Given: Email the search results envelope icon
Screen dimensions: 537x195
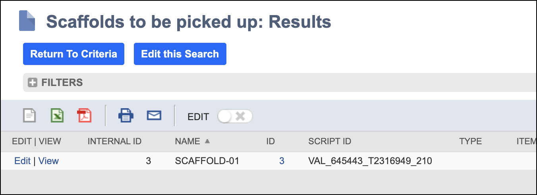Looking at the screenshot, I should pyautogui.click(x=154, y=115).
